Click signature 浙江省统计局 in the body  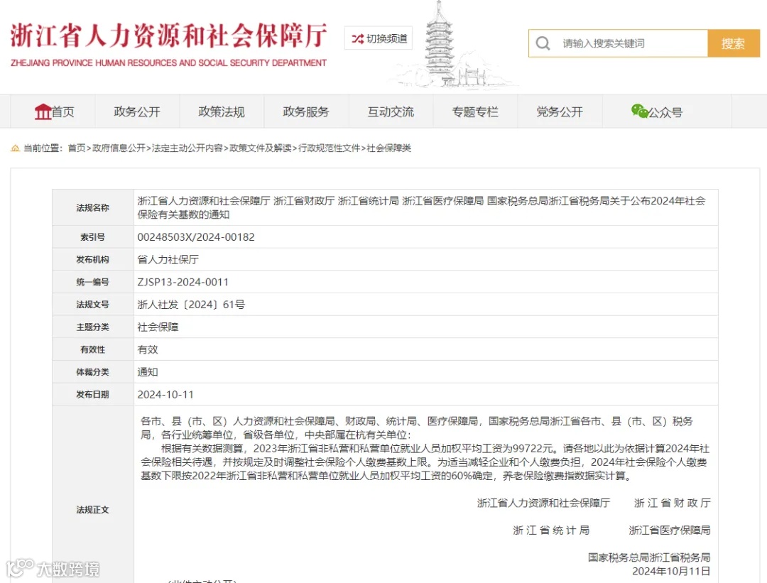pos(551,530)
